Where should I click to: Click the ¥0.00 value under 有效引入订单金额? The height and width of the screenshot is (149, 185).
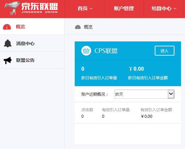tap(147, 116)
